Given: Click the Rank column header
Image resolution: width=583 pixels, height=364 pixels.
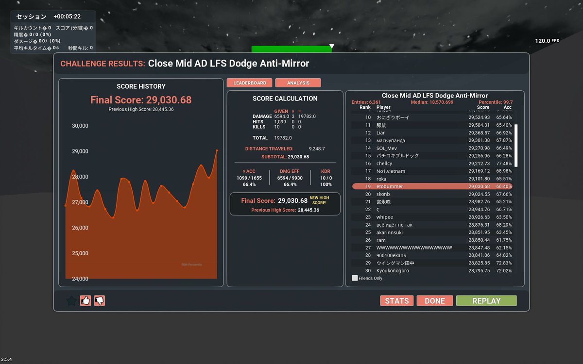Looking at the screenshot, I should pos(365,107).
